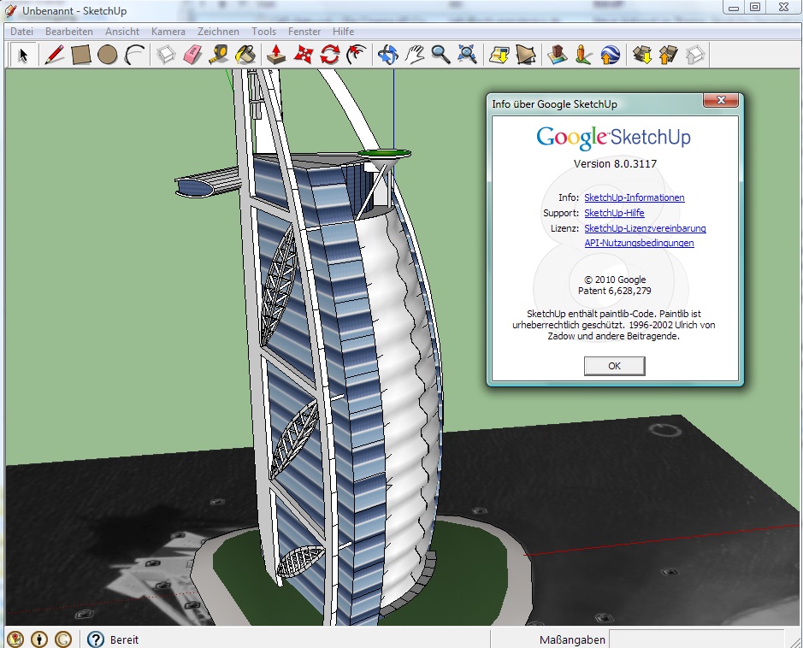Select the Pan hand tool

click(x=414, y=55)
